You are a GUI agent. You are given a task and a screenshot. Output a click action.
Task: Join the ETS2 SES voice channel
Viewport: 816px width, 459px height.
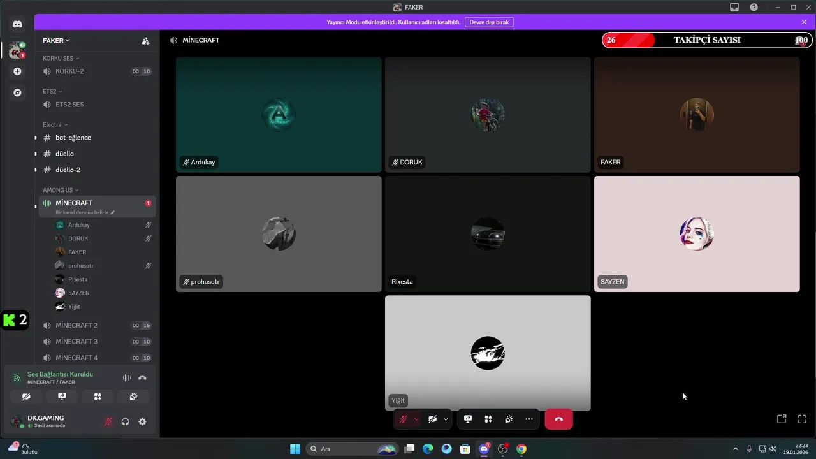point(96,105)
